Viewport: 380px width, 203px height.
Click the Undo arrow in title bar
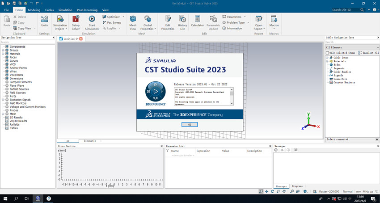(31, 3)
